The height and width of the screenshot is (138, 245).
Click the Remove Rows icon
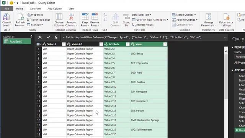[x=95, y=16]
